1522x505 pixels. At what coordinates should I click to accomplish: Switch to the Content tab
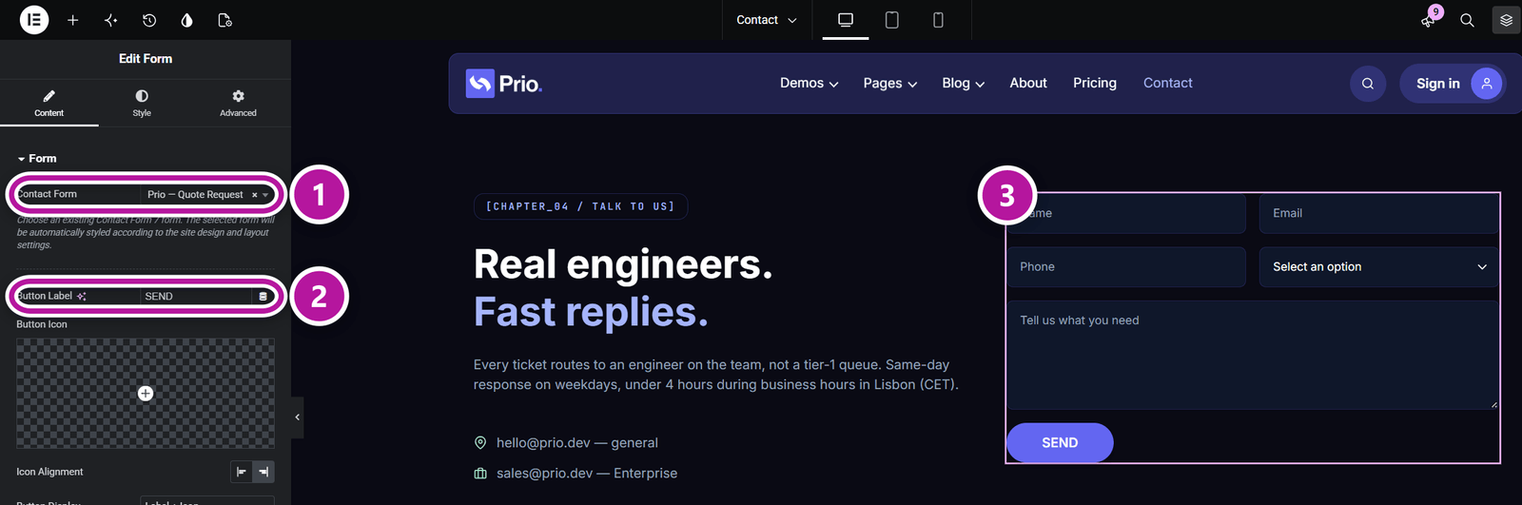pos(49,103)
